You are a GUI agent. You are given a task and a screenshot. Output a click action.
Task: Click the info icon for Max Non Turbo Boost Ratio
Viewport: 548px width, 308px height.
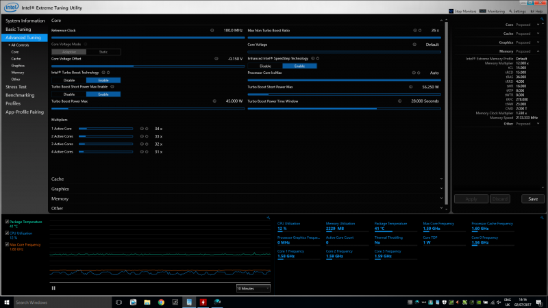415,30
